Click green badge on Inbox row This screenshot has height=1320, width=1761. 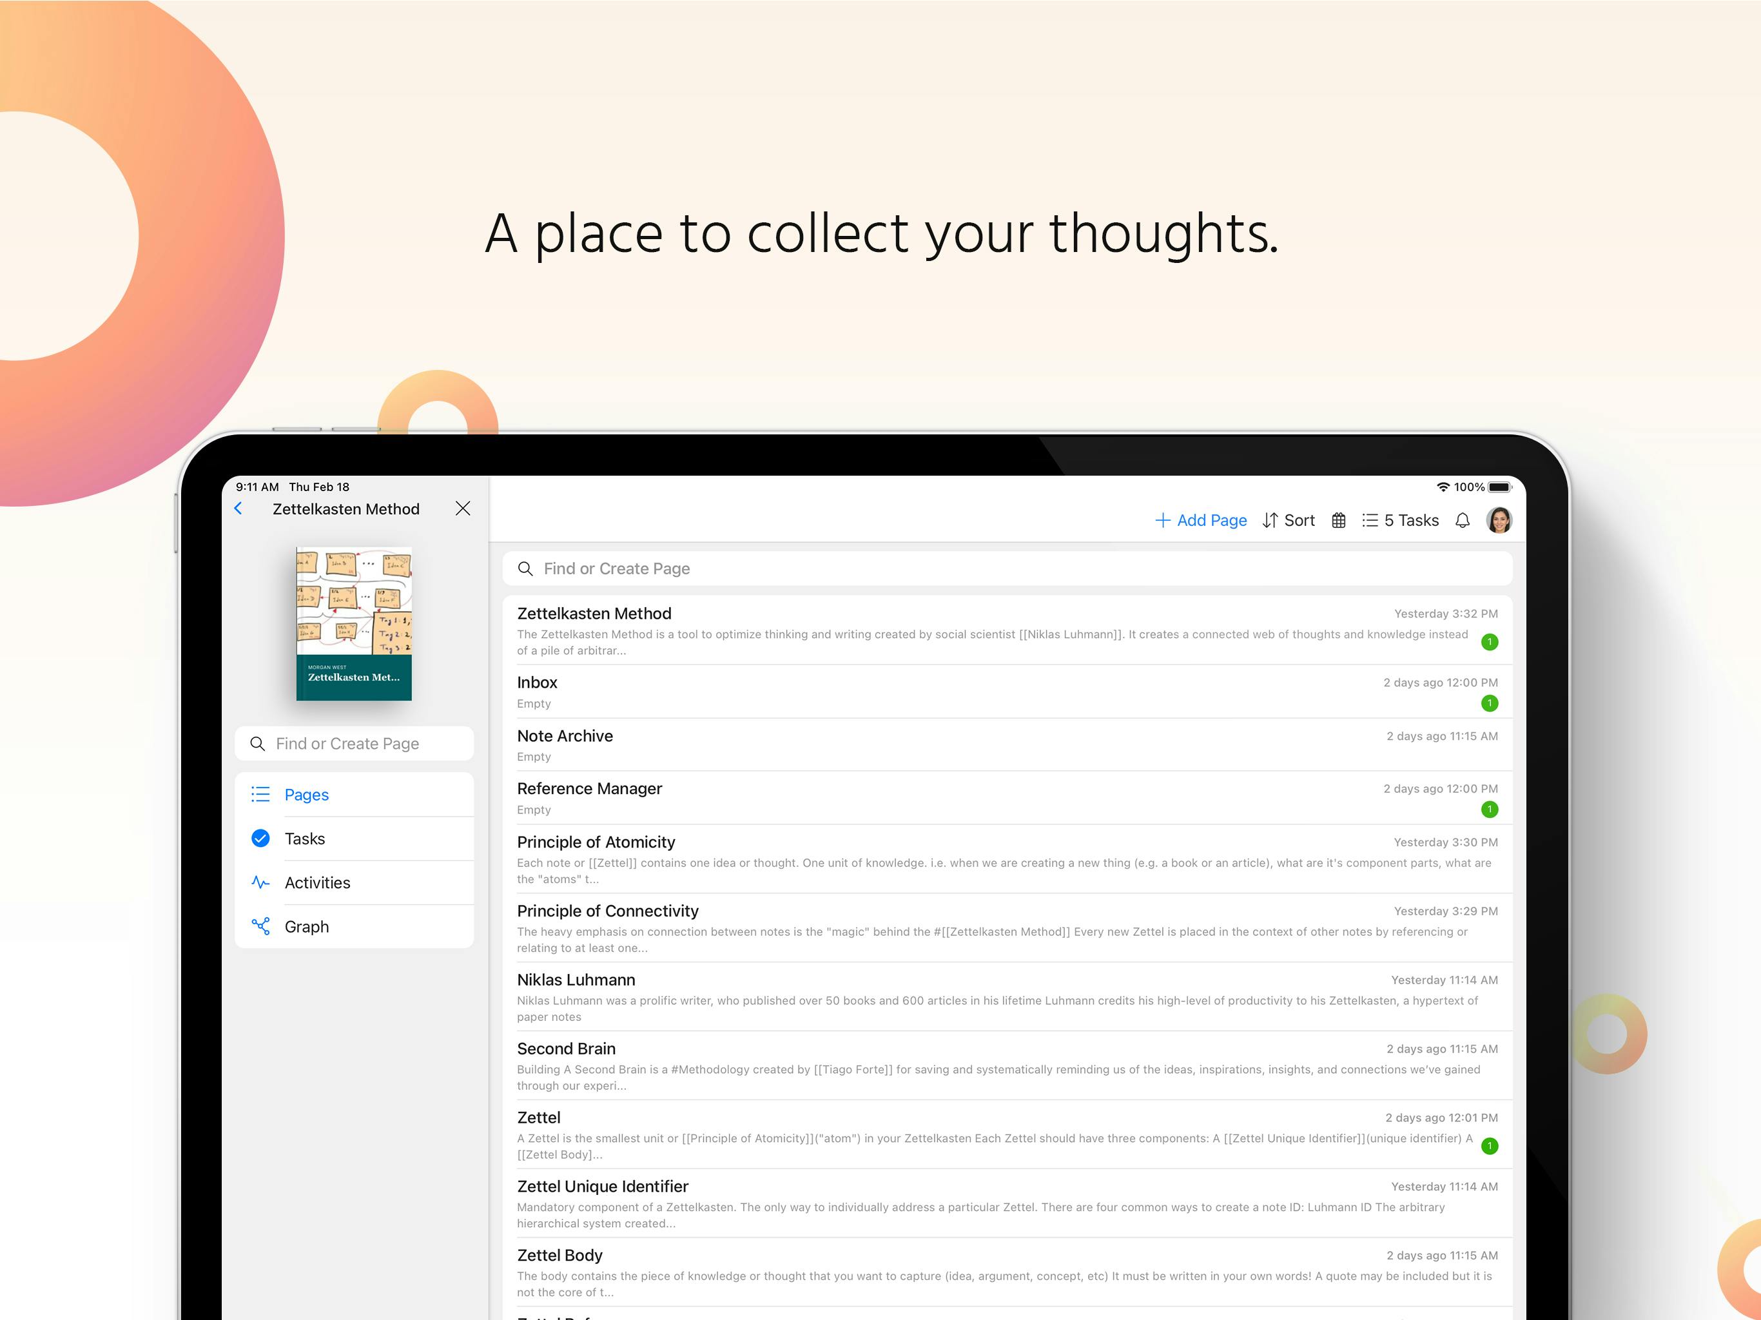[x=1490, y=703]
